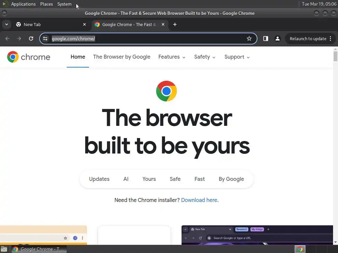
Task: Open the side panel icon
Action: click(266, 39)
